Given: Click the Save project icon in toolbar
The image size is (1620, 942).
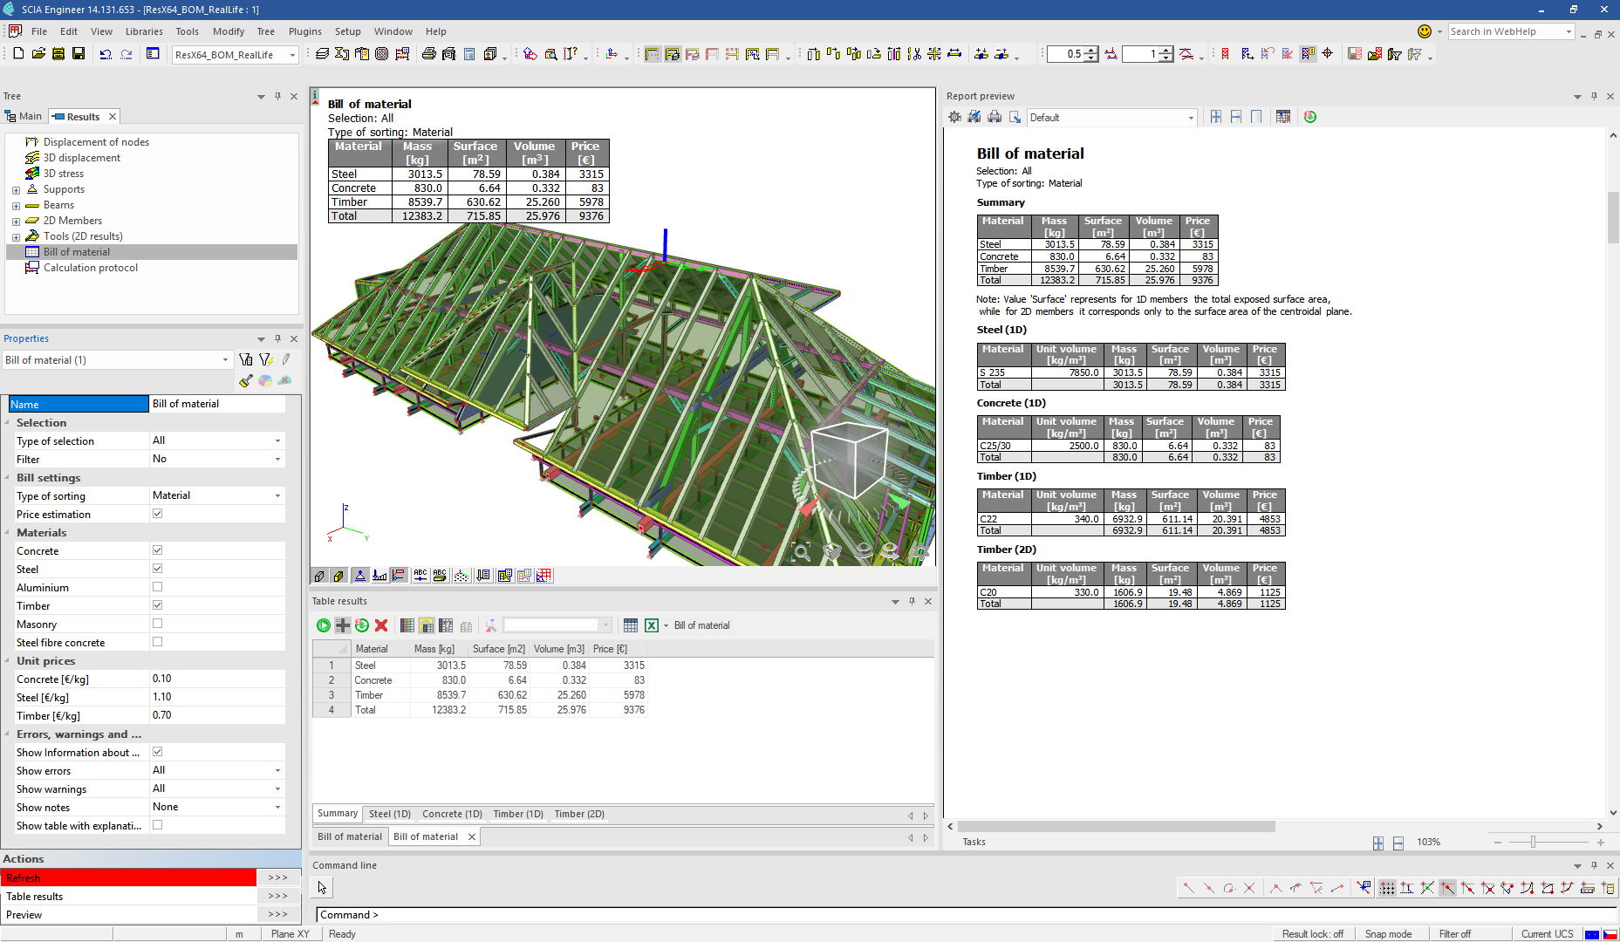Looking at the screenshot, I should (79, 54).
